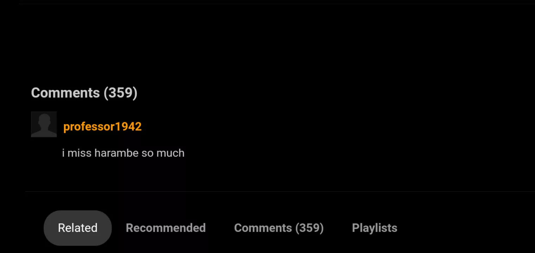Click the silhouette profile picture beside professor1942
Viewport: 535px width, 253px height.
(44, 124)
